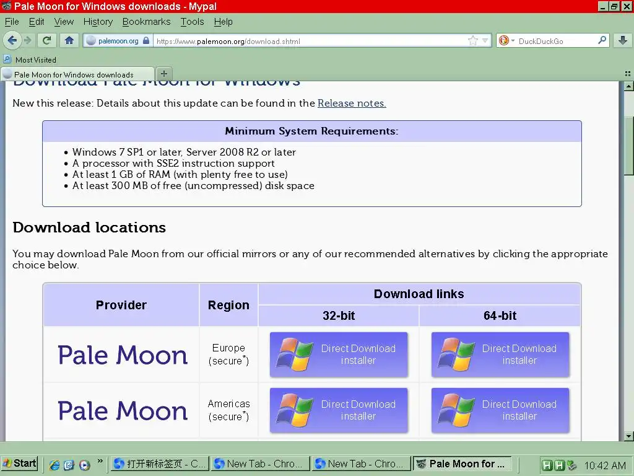Open the Downloads arrow button
Image resolution: width=634 pixels, height=476 pixels.
point(623,40)
